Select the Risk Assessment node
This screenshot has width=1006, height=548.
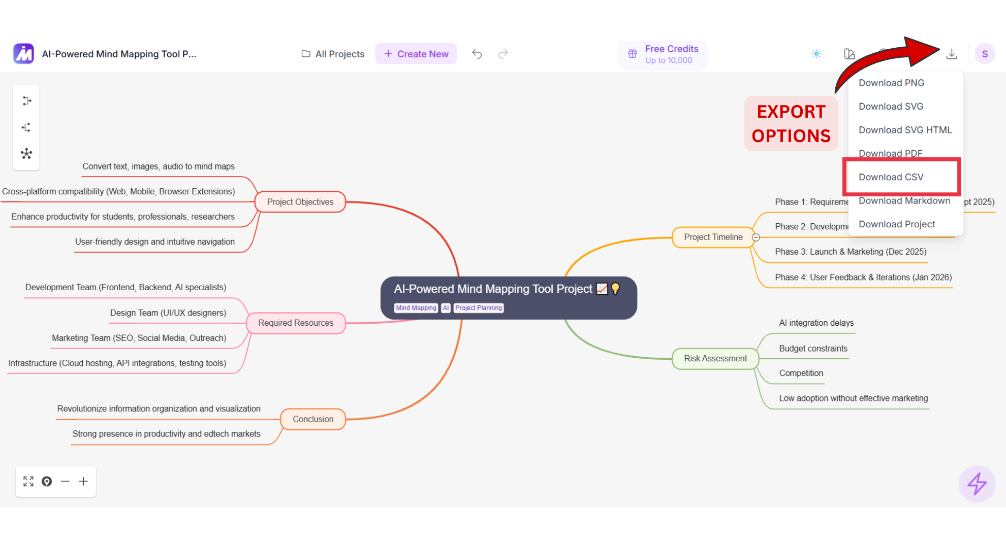pyautogui.click(x=715, y=358)
